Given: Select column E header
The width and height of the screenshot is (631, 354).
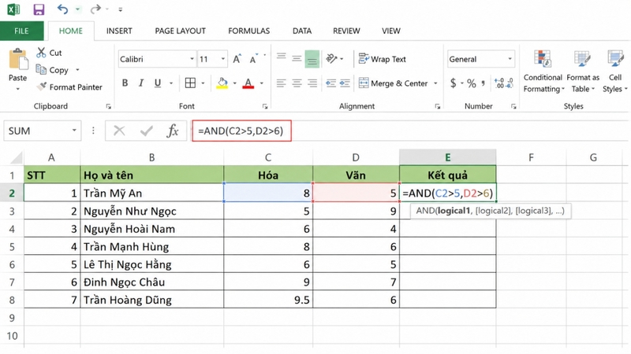Looking at the screenshot, I should coord(447,157).
